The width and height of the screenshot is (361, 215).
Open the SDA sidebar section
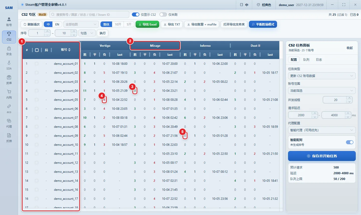(x=9, y=65)
